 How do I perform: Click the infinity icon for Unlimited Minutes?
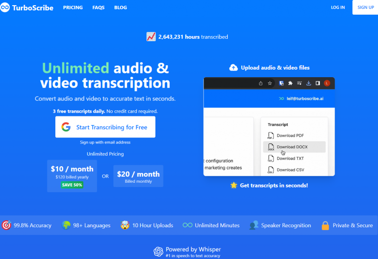pos(188,225)
